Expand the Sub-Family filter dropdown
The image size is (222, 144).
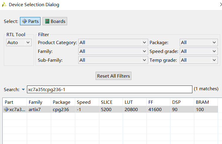(113, 60)
